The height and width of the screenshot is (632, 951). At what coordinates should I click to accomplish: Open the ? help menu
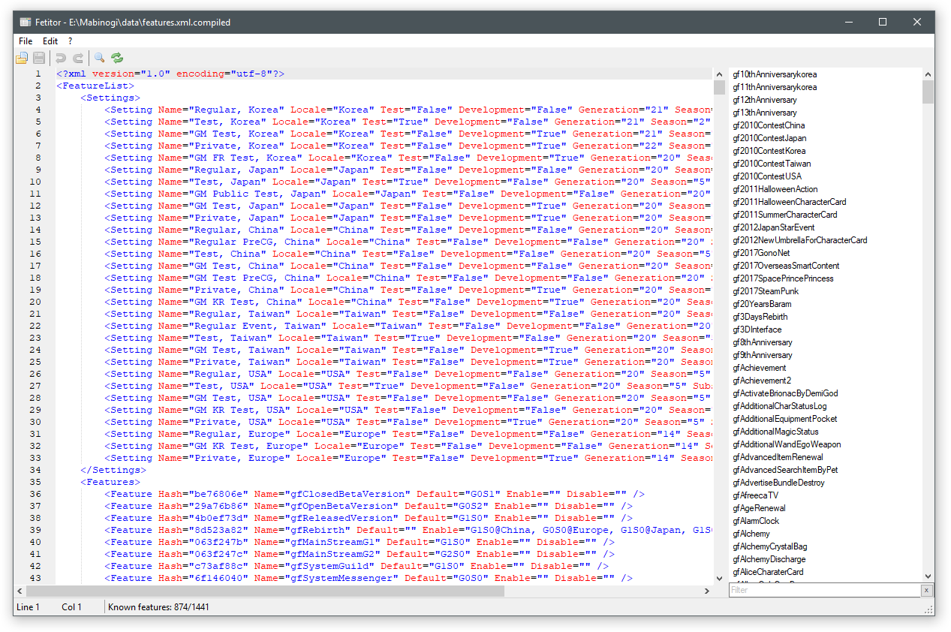(x=70, y=41)
